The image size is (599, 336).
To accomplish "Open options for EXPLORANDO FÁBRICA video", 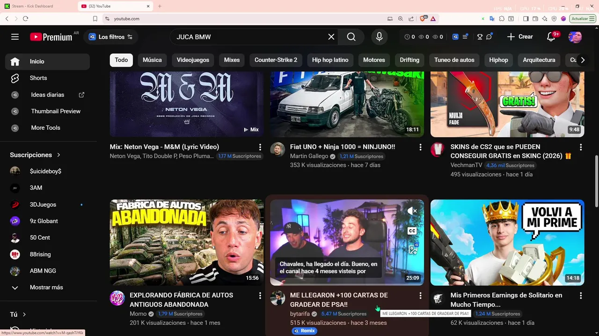I will [260, 295].
